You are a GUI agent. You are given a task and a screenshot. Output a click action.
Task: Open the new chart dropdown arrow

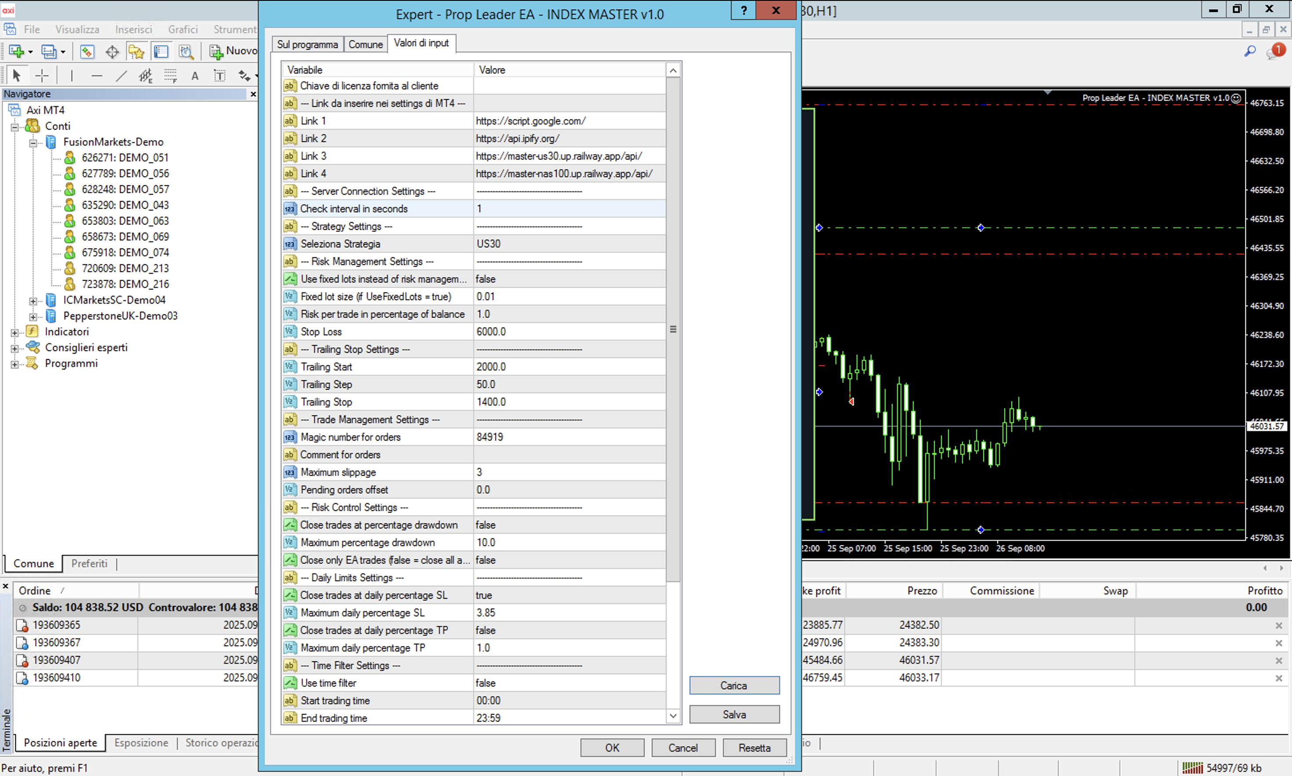(30, 52)
